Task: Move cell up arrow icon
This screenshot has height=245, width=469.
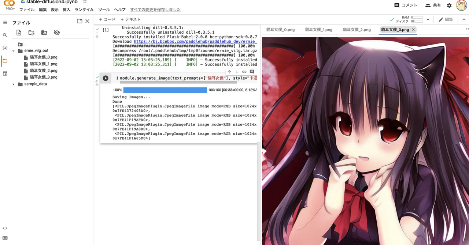Action: click(x=229, y=72)
